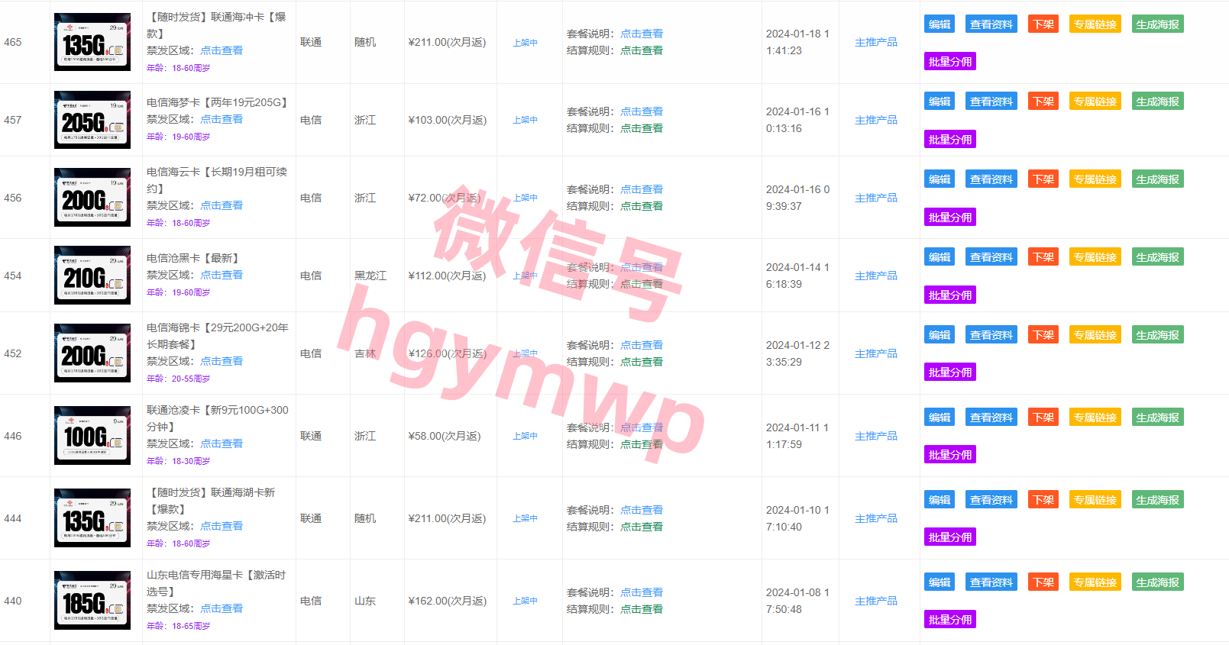1229x645 pixels.
Task: Open the 210G card thumbnail in row 454
Action: click(92, 276)
